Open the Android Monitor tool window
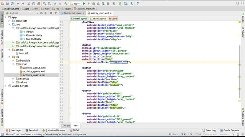 (54, 131)
